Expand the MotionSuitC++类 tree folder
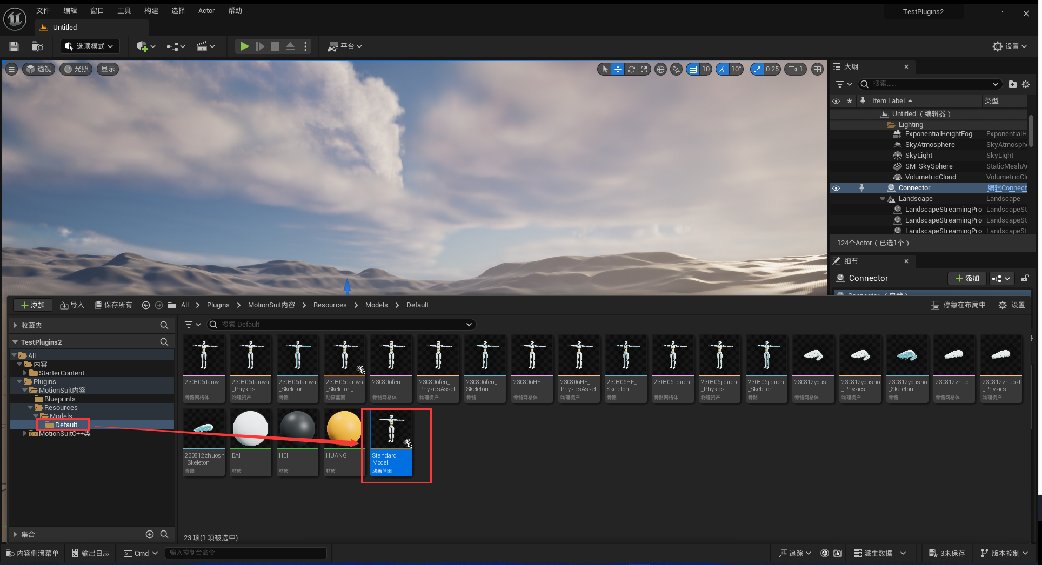This screenshot has height=565, width=1042. click(x=25, y=433)
